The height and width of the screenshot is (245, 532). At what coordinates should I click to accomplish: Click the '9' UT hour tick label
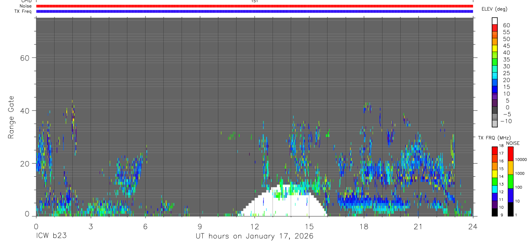coord(200,226)
